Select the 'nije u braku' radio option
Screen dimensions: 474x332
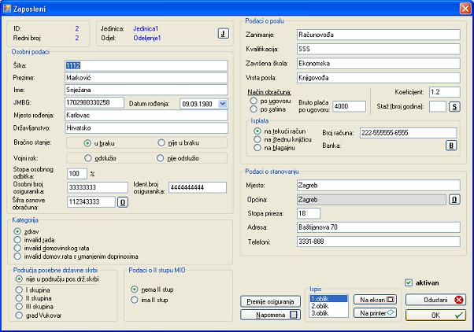[161, 143]
